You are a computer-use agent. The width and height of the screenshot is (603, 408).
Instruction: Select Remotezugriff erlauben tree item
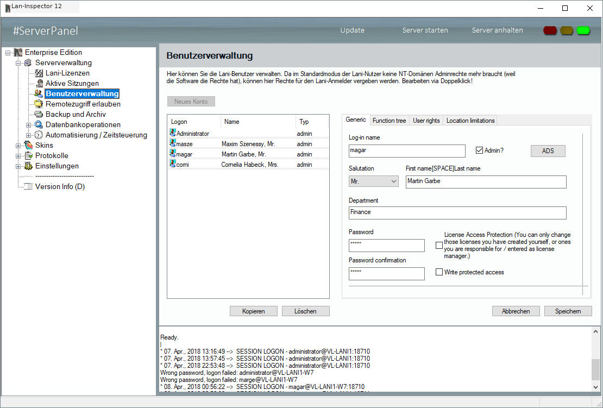(x=83, y=104)
